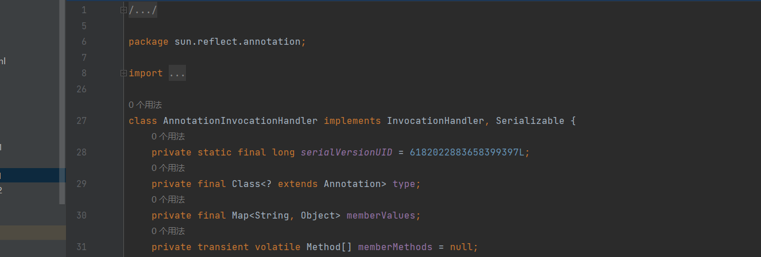Viewport: 761px width, 257px height.
Task: Open usages hint above the type field
Action: [x=168, y=168]
